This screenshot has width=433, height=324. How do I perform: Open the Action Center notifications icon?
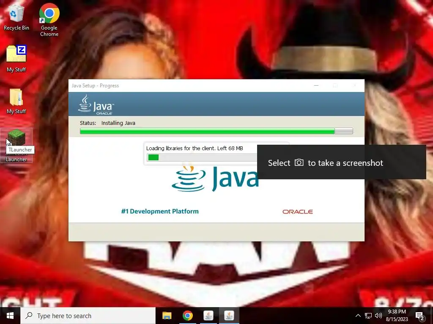click(x=420, y=316)
